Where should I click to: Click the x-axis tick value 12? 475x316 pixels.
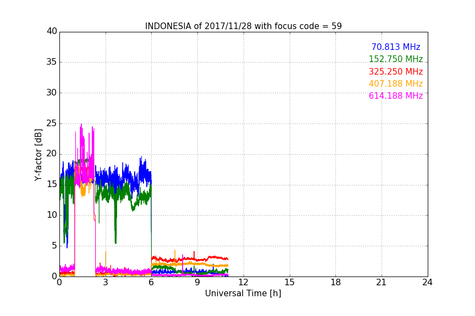243,283
